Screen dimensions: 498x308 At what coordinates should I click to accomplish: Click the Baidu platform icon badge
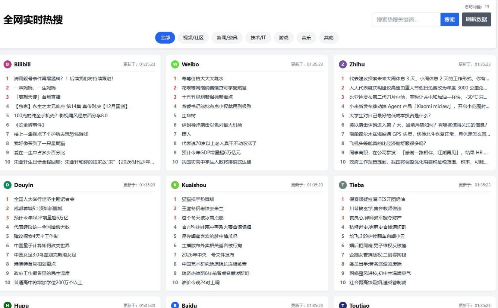point(175,305)
